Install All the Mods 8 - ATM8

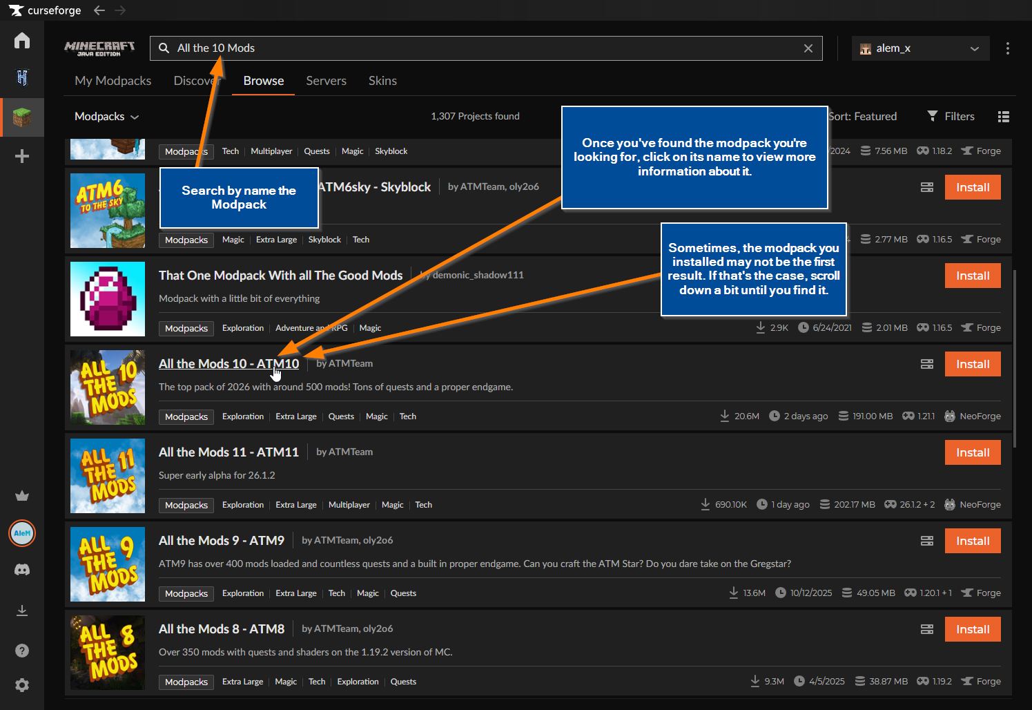[973, 629]
